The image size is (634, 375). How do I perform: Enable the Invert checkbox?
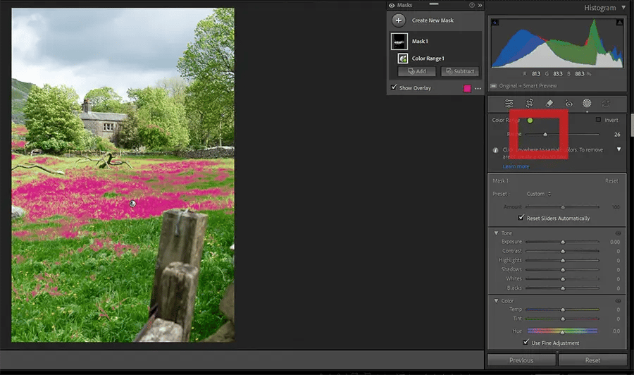pos(598,120)
